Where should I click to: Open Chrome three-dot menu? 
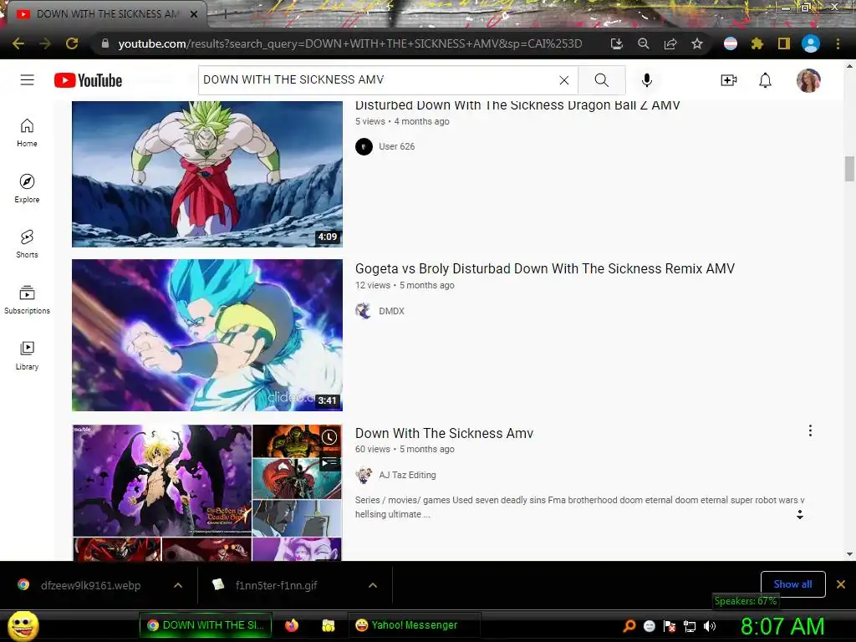click(x=838, y=43)
